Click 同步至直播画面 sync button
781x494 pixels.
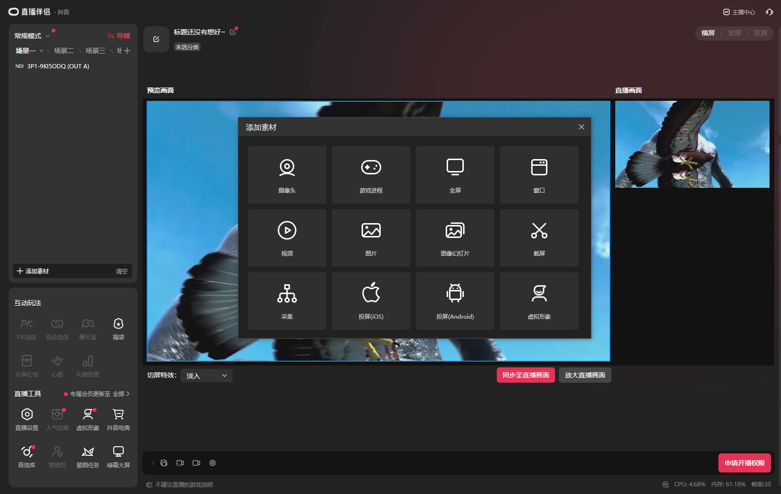tap(525, 375)
